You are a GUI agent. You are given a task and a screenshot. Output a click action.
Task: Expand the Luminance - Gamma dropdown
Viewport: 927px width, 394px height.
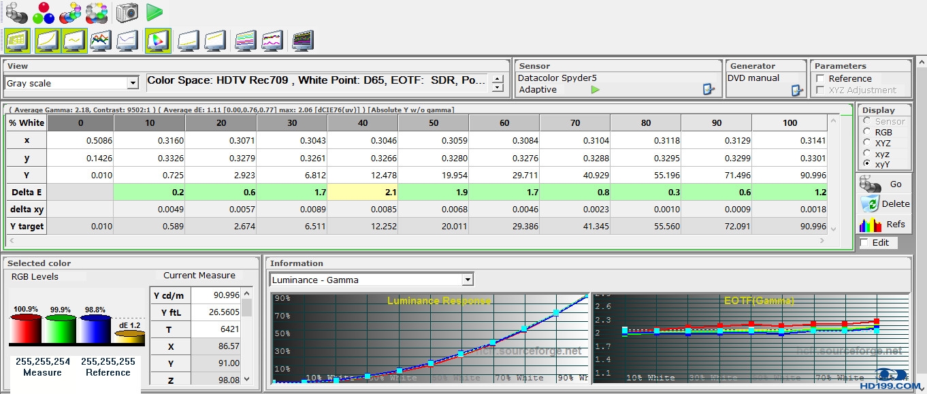click(x=467, y=280)
